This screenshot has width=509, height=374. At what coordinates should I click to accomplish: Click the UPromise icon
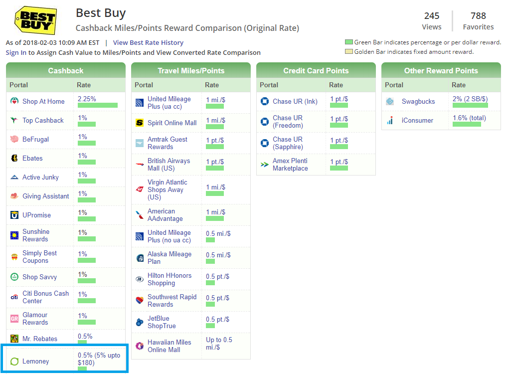coord(14,215)
